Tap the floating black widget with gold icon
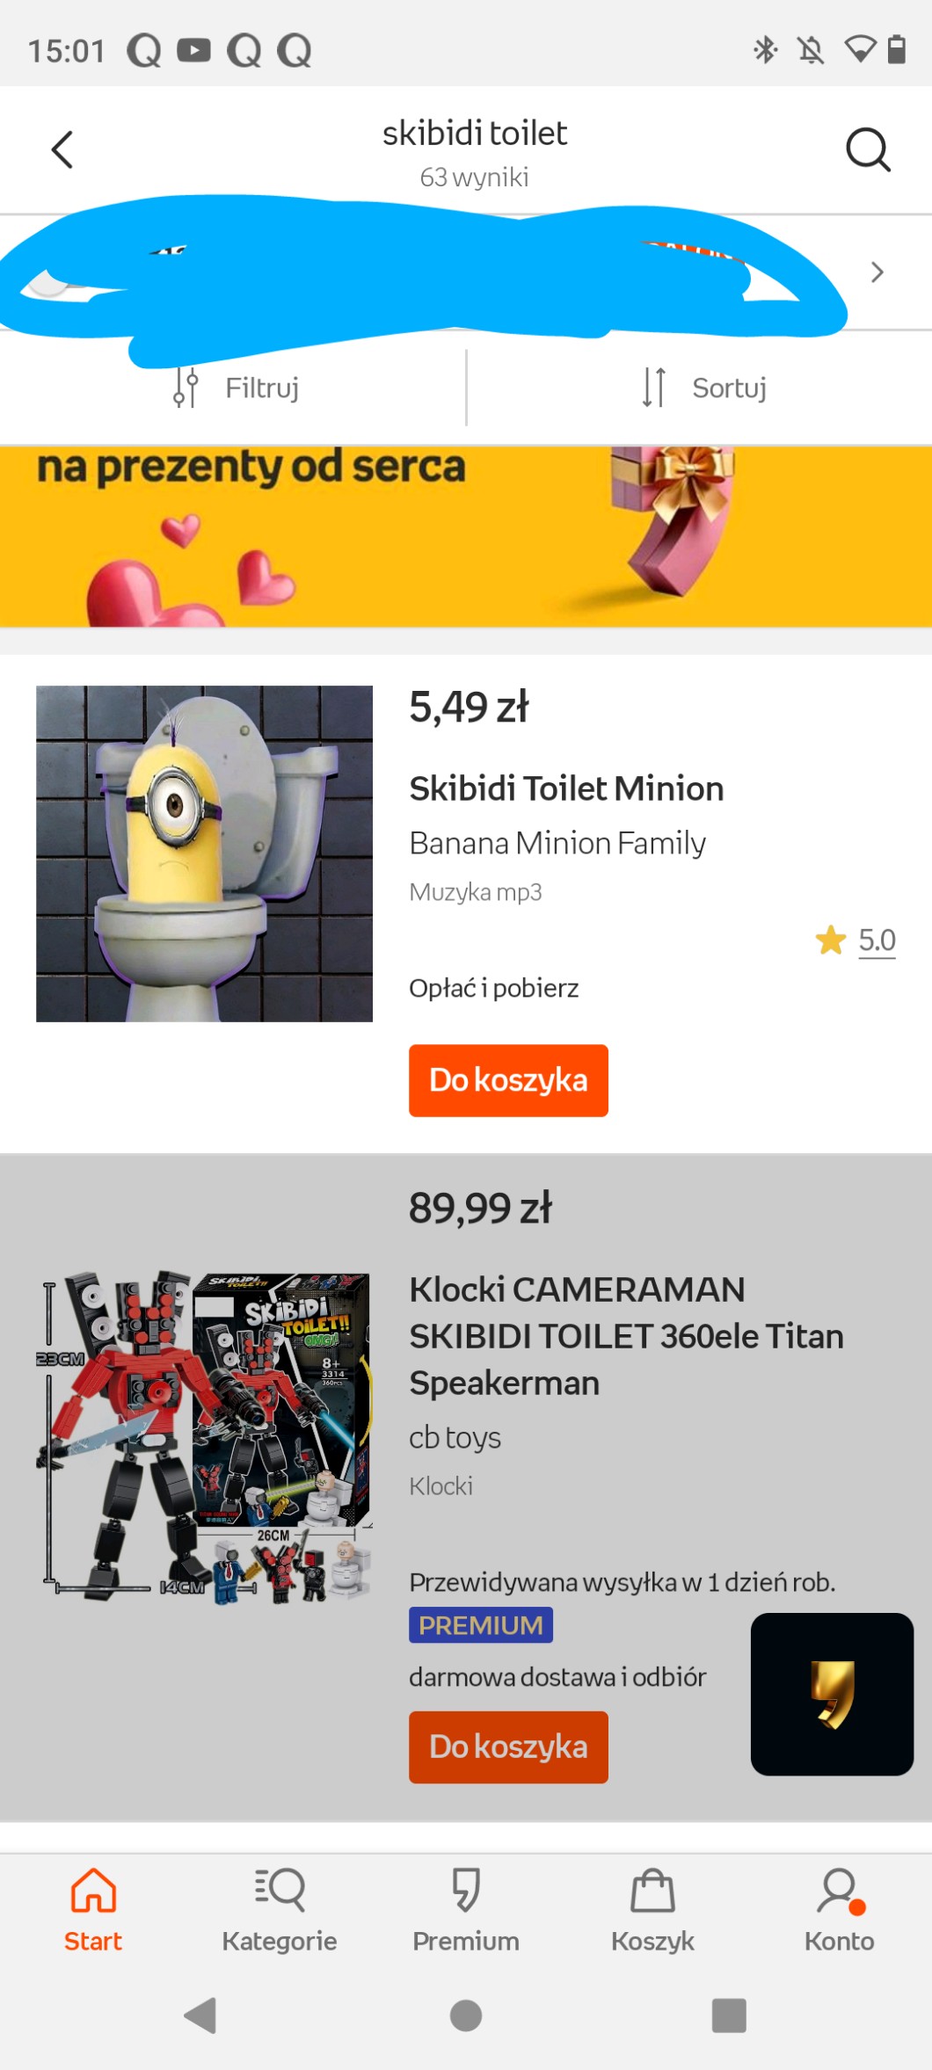This screenshot has width=932, height=2070. pyautogui.click(x=832, y=1694)
